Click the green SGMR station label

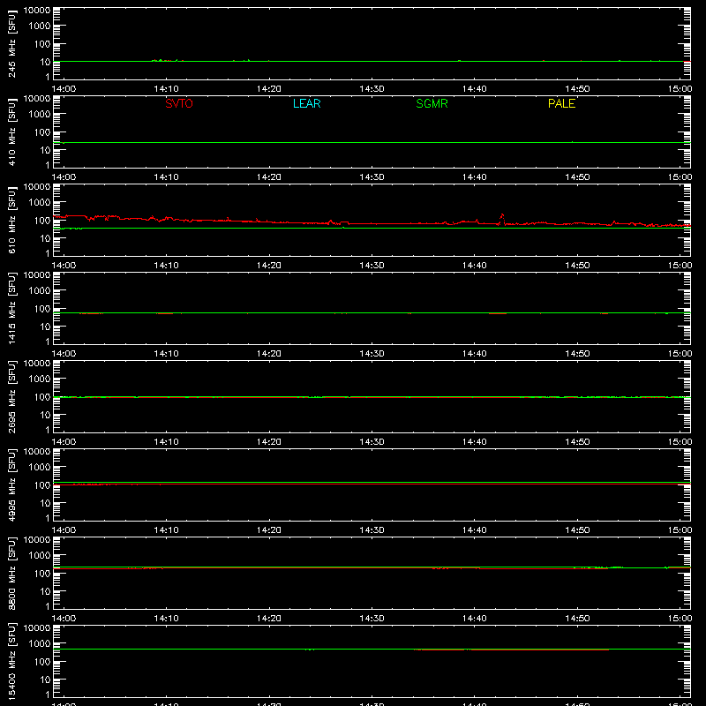(432, 103)
